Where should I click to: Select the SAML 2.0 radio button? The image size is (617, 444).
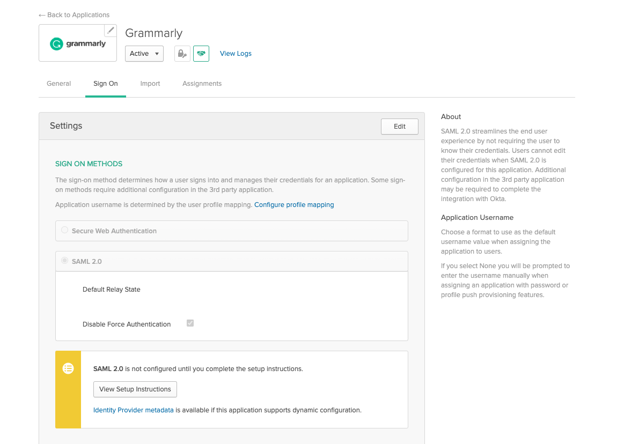pyautogui.click(x=64, y=261)
